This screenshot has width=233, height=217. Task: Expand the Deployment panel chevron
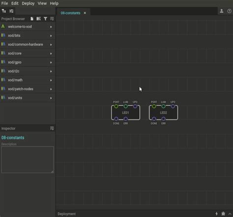pos(230,214)
